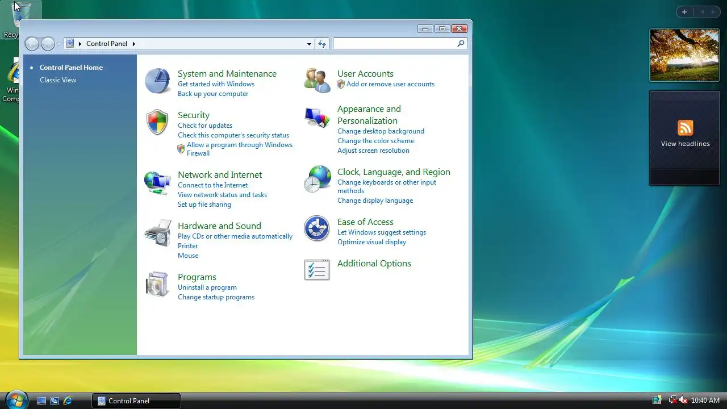Open the recent pages dropdown beside navigation buttons
The image size is (727, 409).
[x=59, y=44]
